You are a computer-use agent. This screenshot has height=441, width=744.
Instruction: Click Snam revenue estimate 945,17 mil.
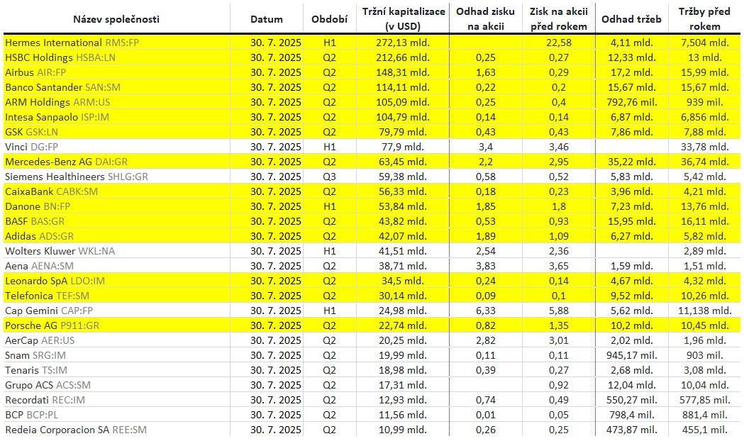pos(631,355)
